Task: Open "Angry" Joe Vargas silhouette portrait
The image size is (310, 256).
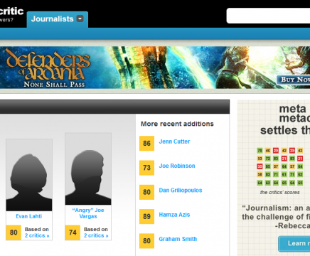Action: [88, 169]
